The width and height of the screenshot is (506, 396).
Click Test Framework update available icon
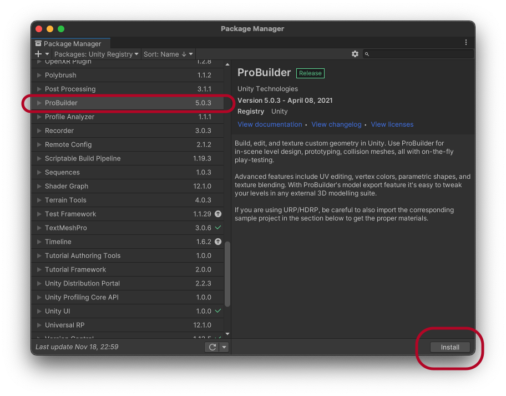tap(218, 214)
